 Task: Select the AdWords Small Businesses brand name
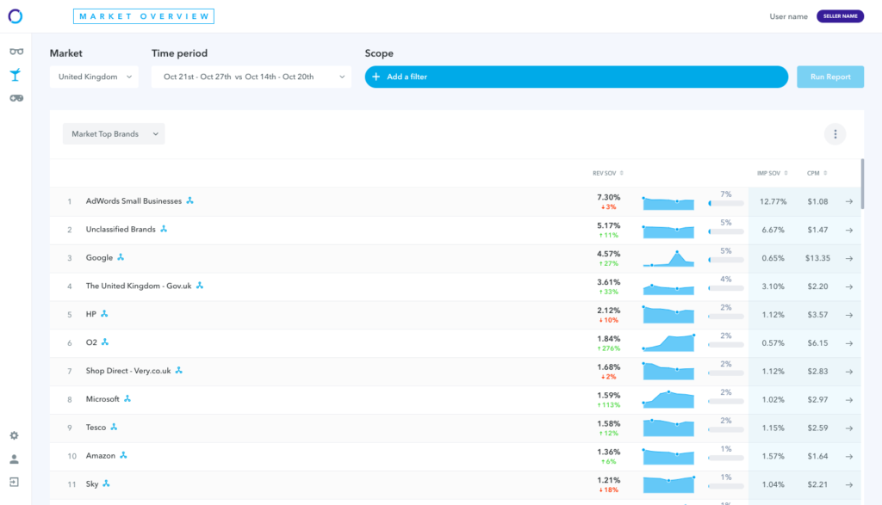pos(134,201)
